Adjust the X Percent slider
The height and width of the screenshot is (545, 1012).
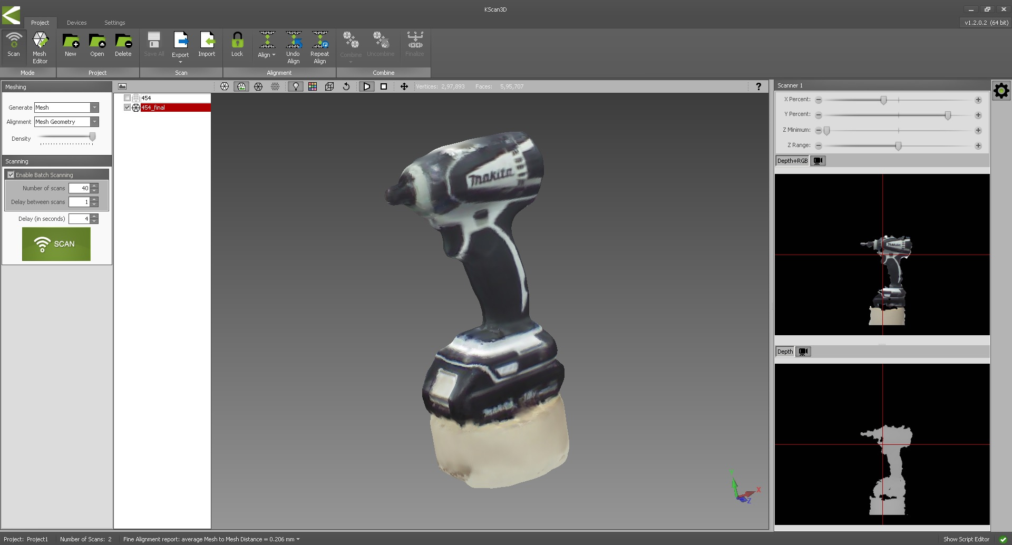point(883,100)
